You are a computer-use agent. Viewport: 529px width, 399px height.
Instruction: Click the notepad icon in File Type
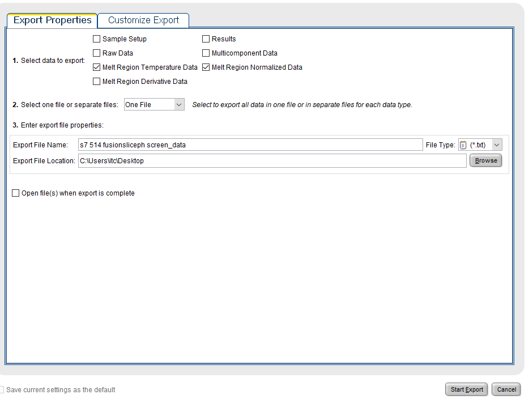tap(463, 145)
